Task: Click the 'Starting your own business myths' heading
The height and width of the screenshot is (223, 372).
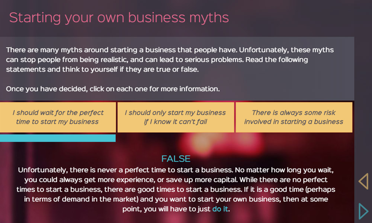Action: pyautogui.click(x=119, y=17)
